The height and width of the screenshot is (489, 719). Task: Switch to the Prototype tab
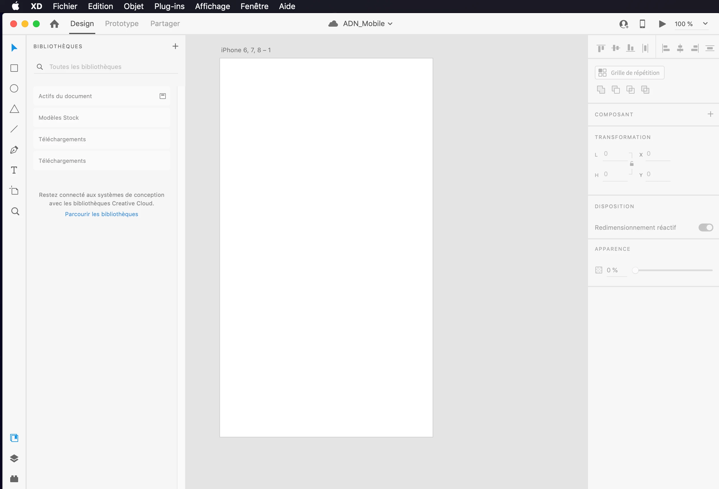point(122,24)
